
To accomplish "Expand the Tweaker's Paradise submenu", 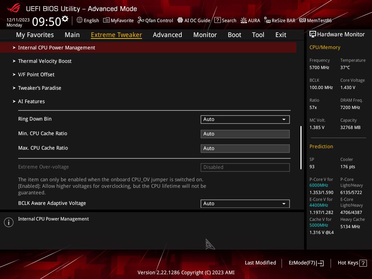I will (40, 88).
